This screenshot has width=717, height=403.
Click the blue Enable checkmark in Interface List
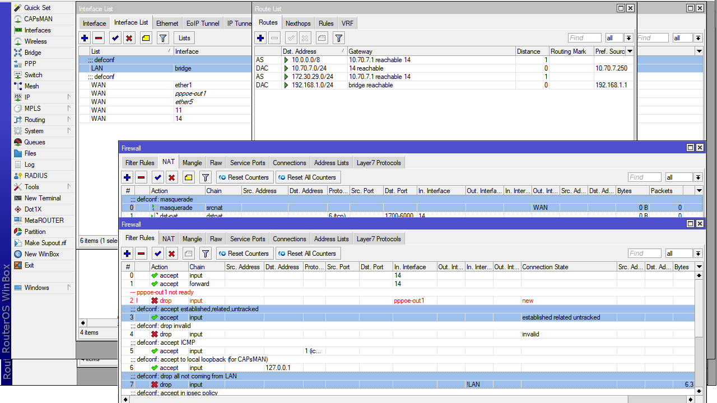point(115,38)
